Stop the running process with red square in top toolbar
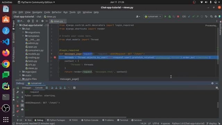Image resolution: width=222 pixels, height=125 pixels. (x=178, y=17)
